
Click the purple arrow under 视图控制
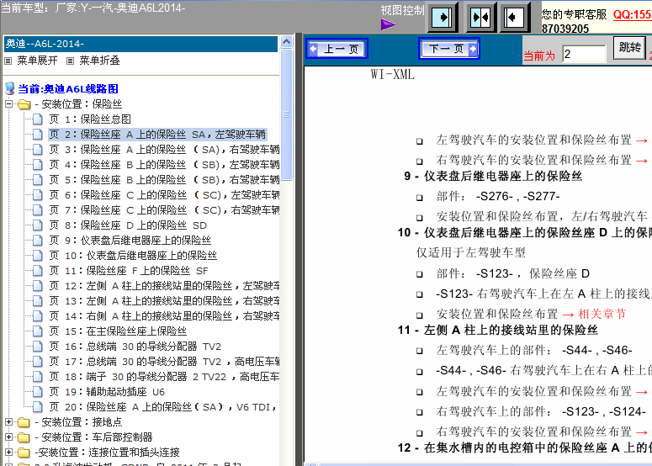click(388, 24)
